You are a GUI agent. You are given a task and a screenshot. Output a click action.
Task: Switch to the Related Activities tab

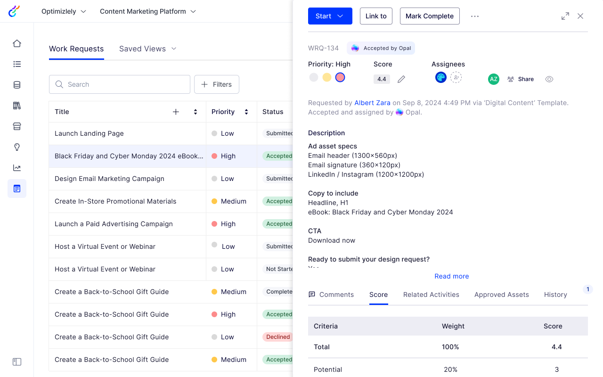431,295
